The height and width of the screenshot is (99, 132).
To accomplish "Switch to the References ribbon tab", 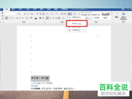I will (x=35, y=9).
